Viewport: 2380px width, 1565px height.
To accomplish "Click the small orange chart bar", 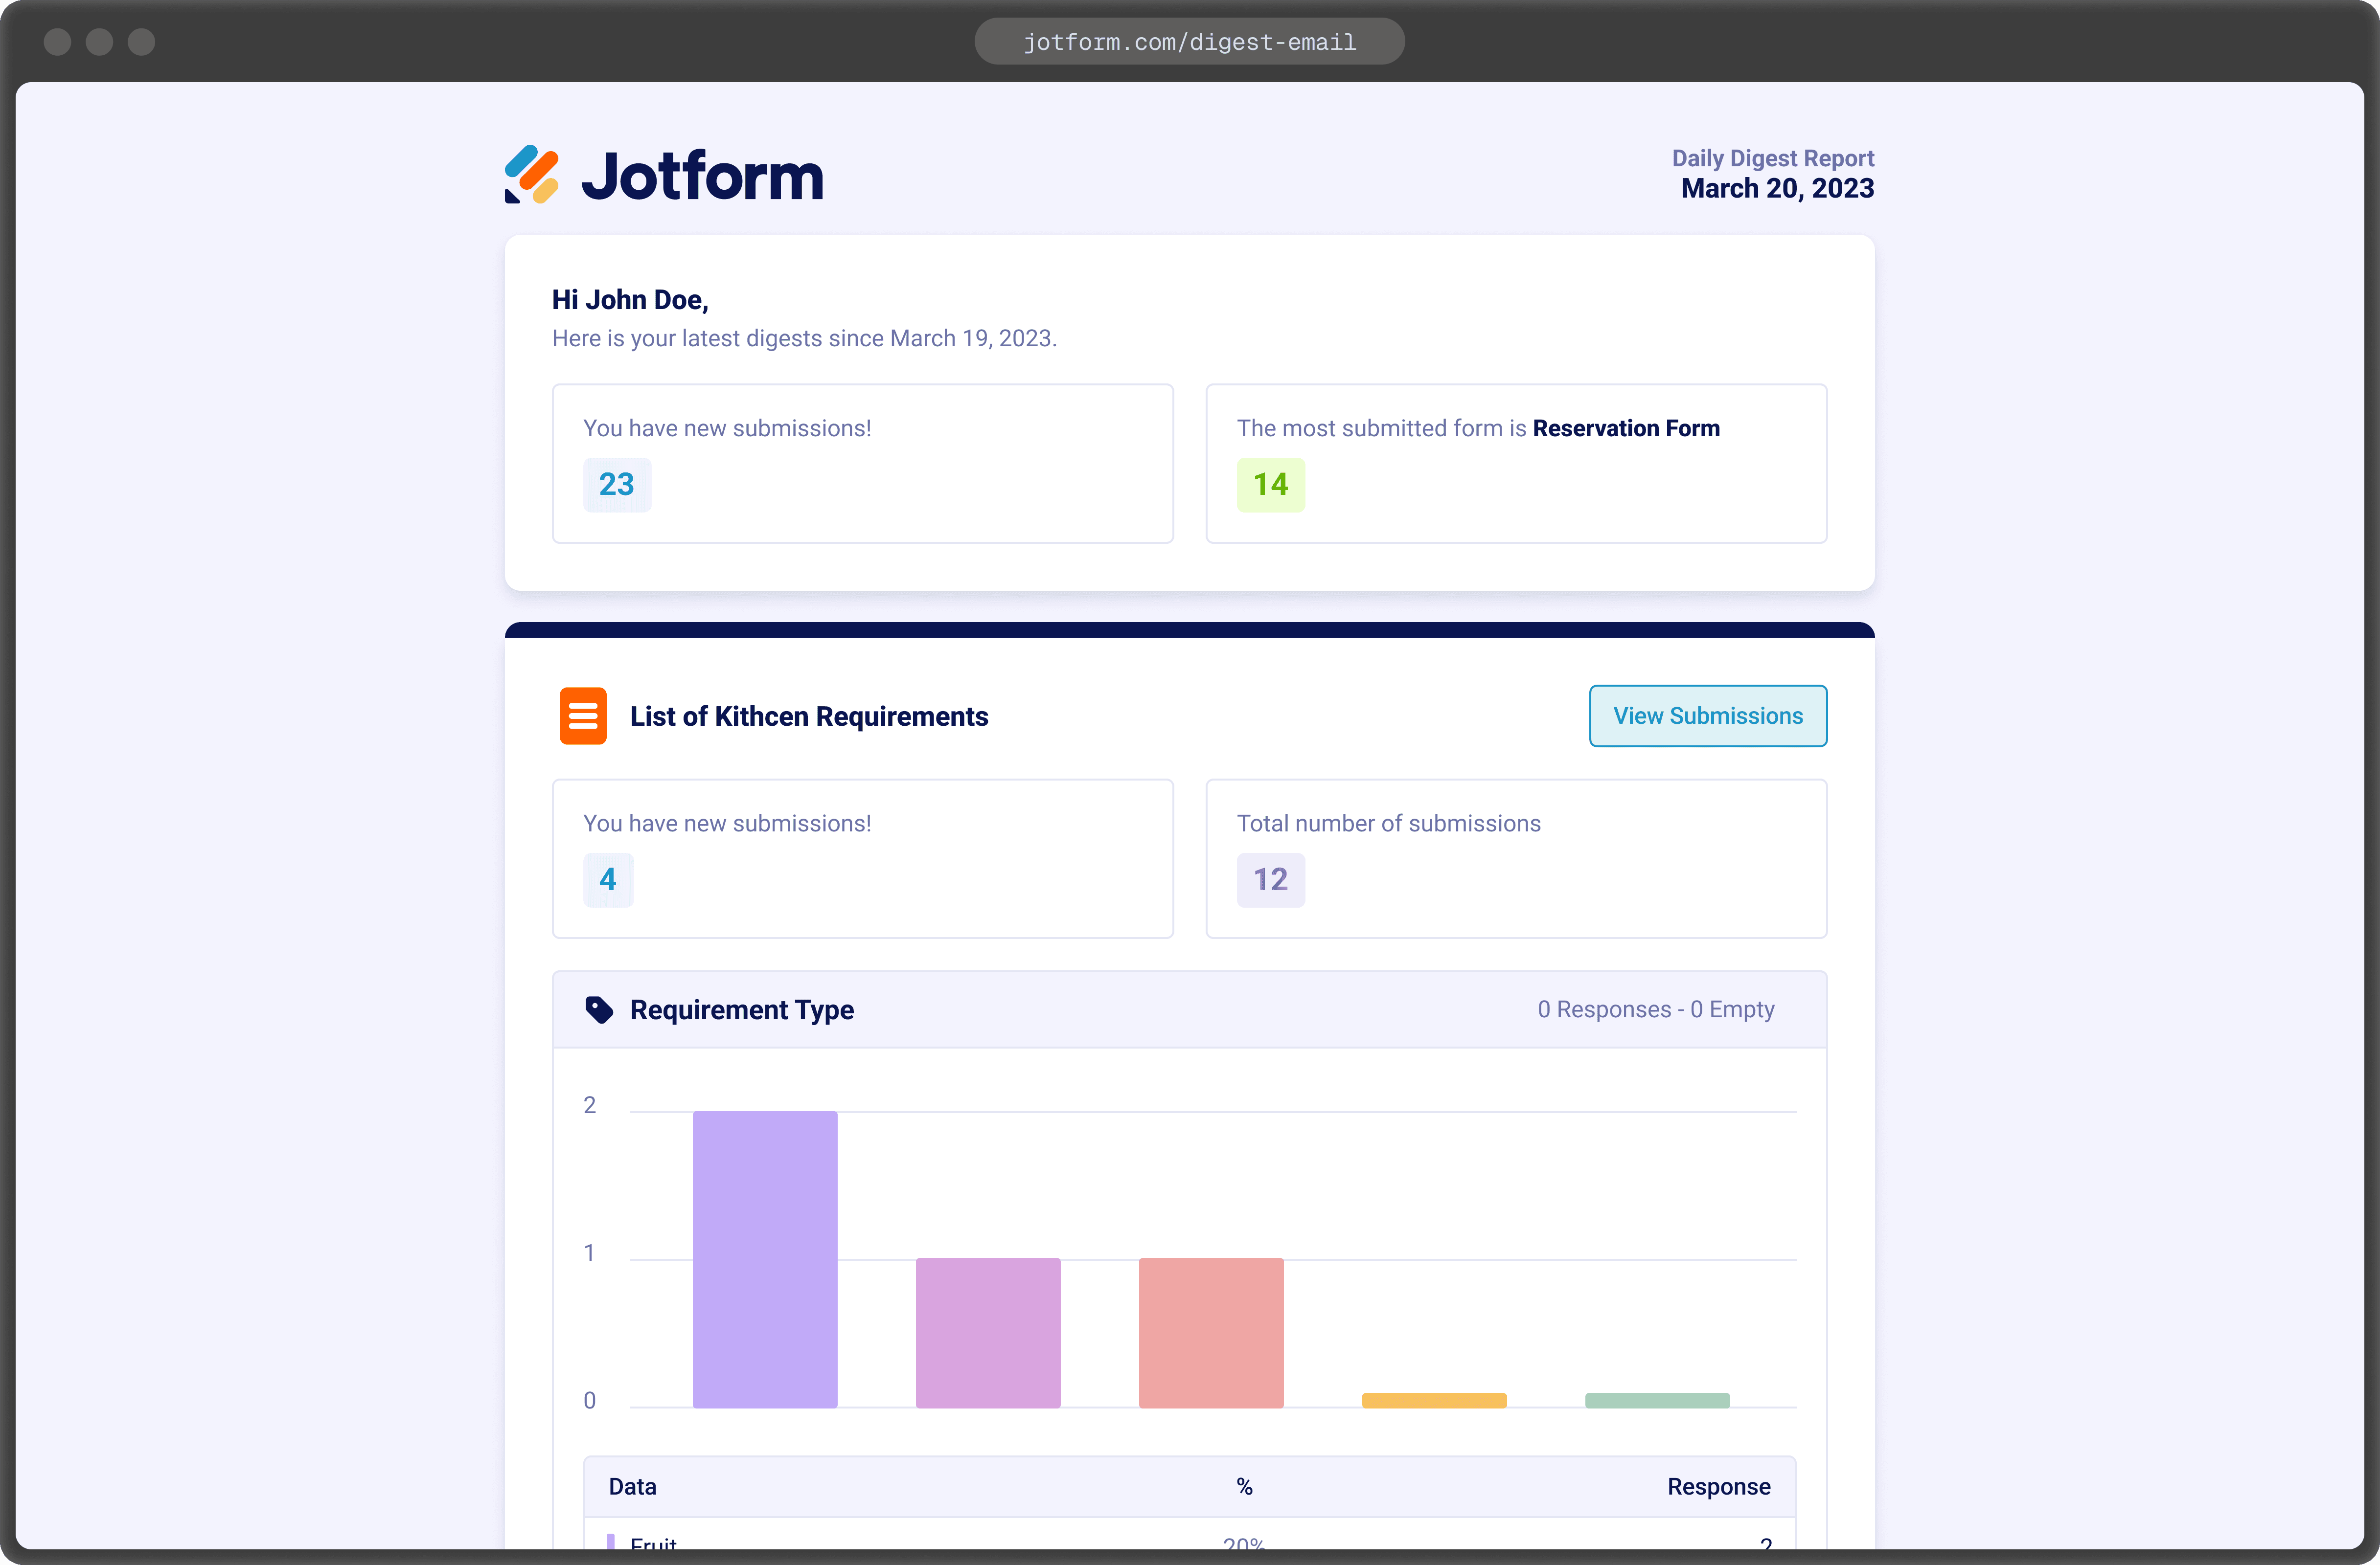I will (1434, 1400).
